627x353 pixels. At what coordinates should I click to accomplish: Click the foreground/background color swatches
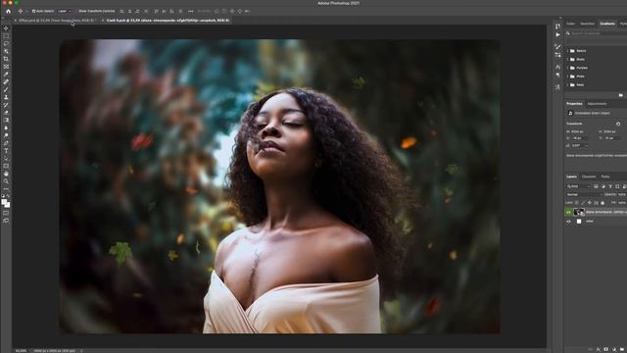pyautogui.click(x=6, y=203)
